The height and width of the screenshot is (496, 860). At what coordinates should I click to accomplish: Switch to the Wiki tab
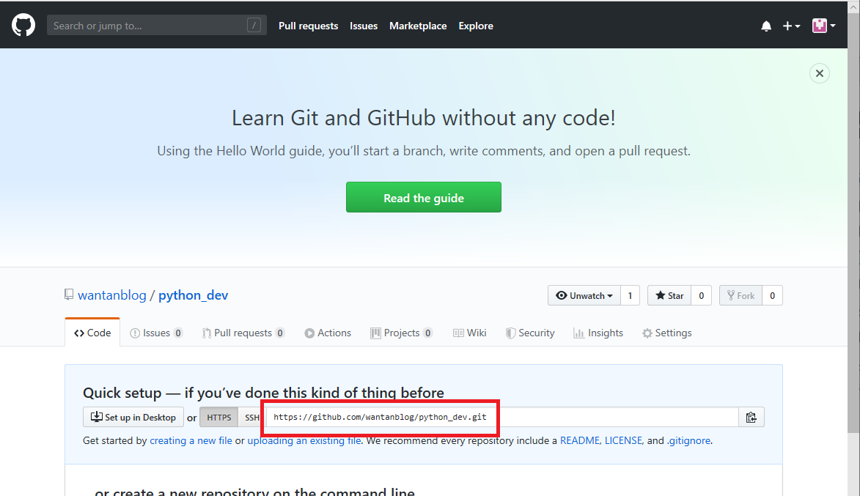point(469,333)
